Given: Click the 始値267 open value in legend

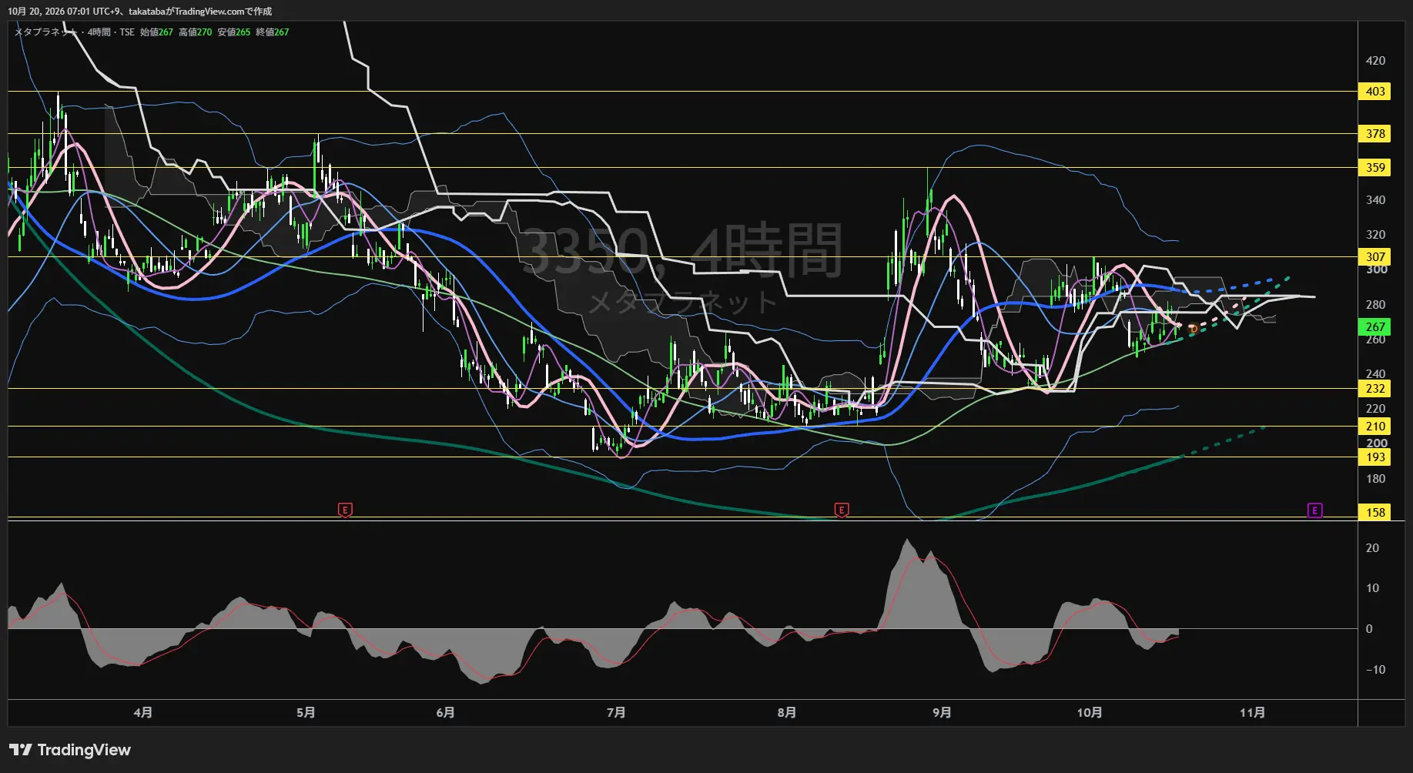Looking at the screenshot, I should click(x=157, y=32).
